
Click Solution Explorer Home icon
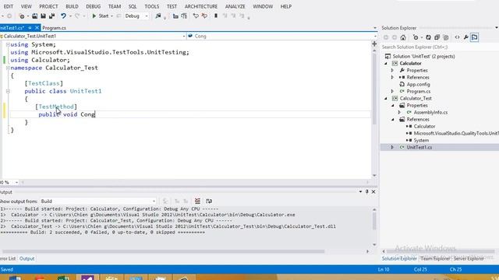point(403,37)
